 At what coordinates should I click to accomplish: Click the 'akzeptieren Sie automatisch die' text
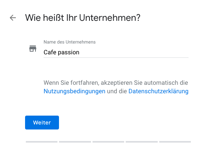click(145, 83)
